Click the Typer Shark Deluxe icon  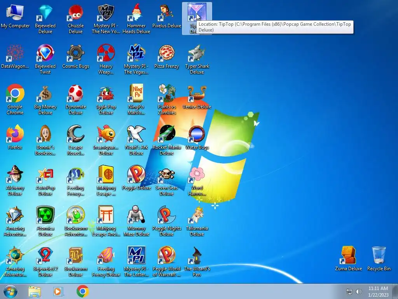click(197, 60)
